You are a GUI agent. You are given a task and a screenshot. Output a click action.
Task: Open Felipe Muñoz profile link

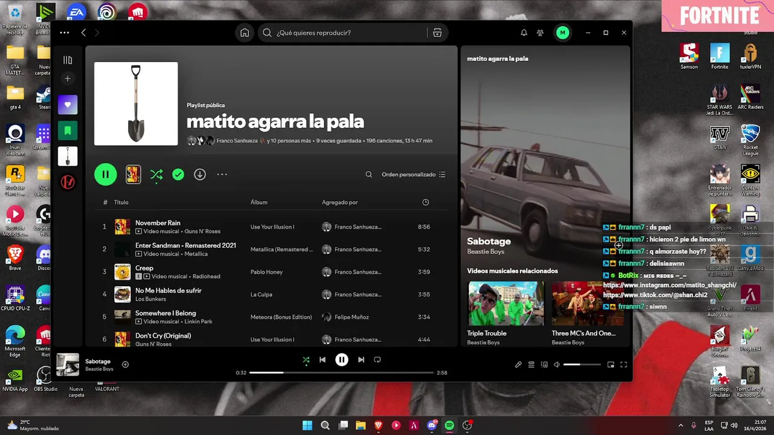(x=351, y=317)
